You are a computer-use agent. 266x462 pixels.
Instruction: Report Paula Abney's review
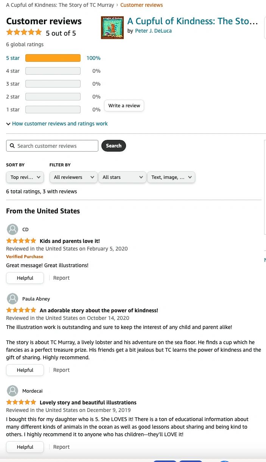61,370
